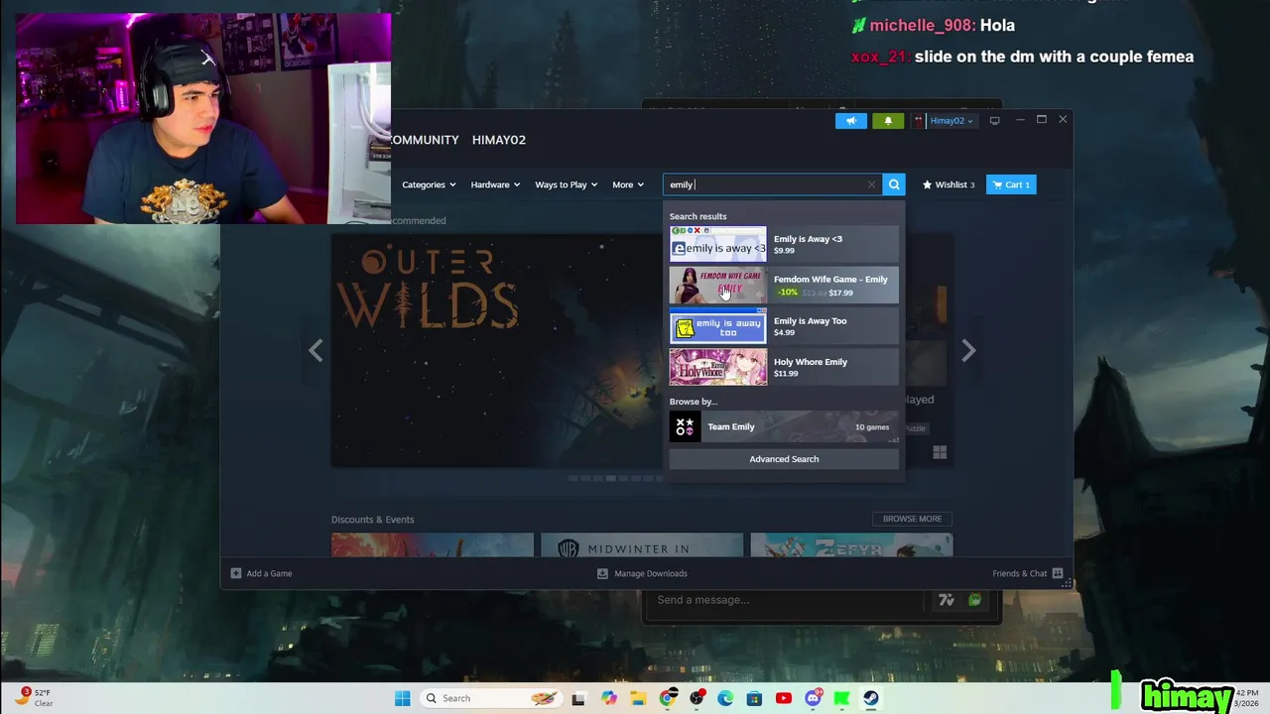The height and width of the screenshot is (714, 1270).
Task: Expand the Categories dropdown
Action: [x=429, y=184]
